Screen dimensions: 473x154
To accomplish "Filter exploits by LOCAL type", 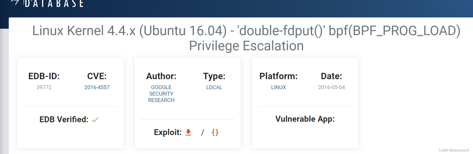I will point(214,87).
